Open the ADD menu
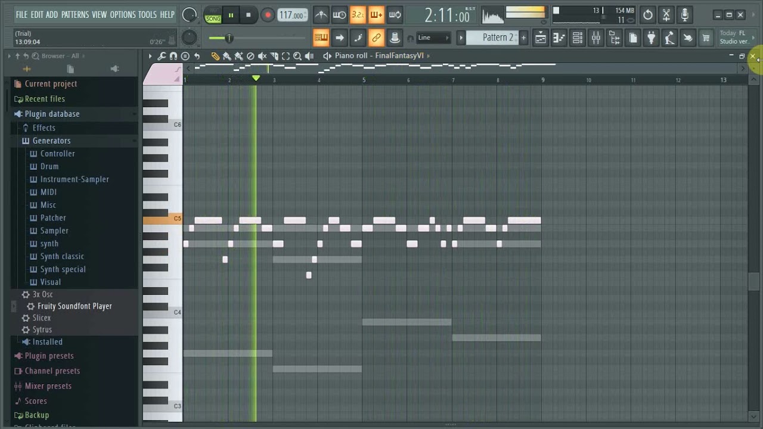Screen dimensions: 763x429 [x=52, y=15]
